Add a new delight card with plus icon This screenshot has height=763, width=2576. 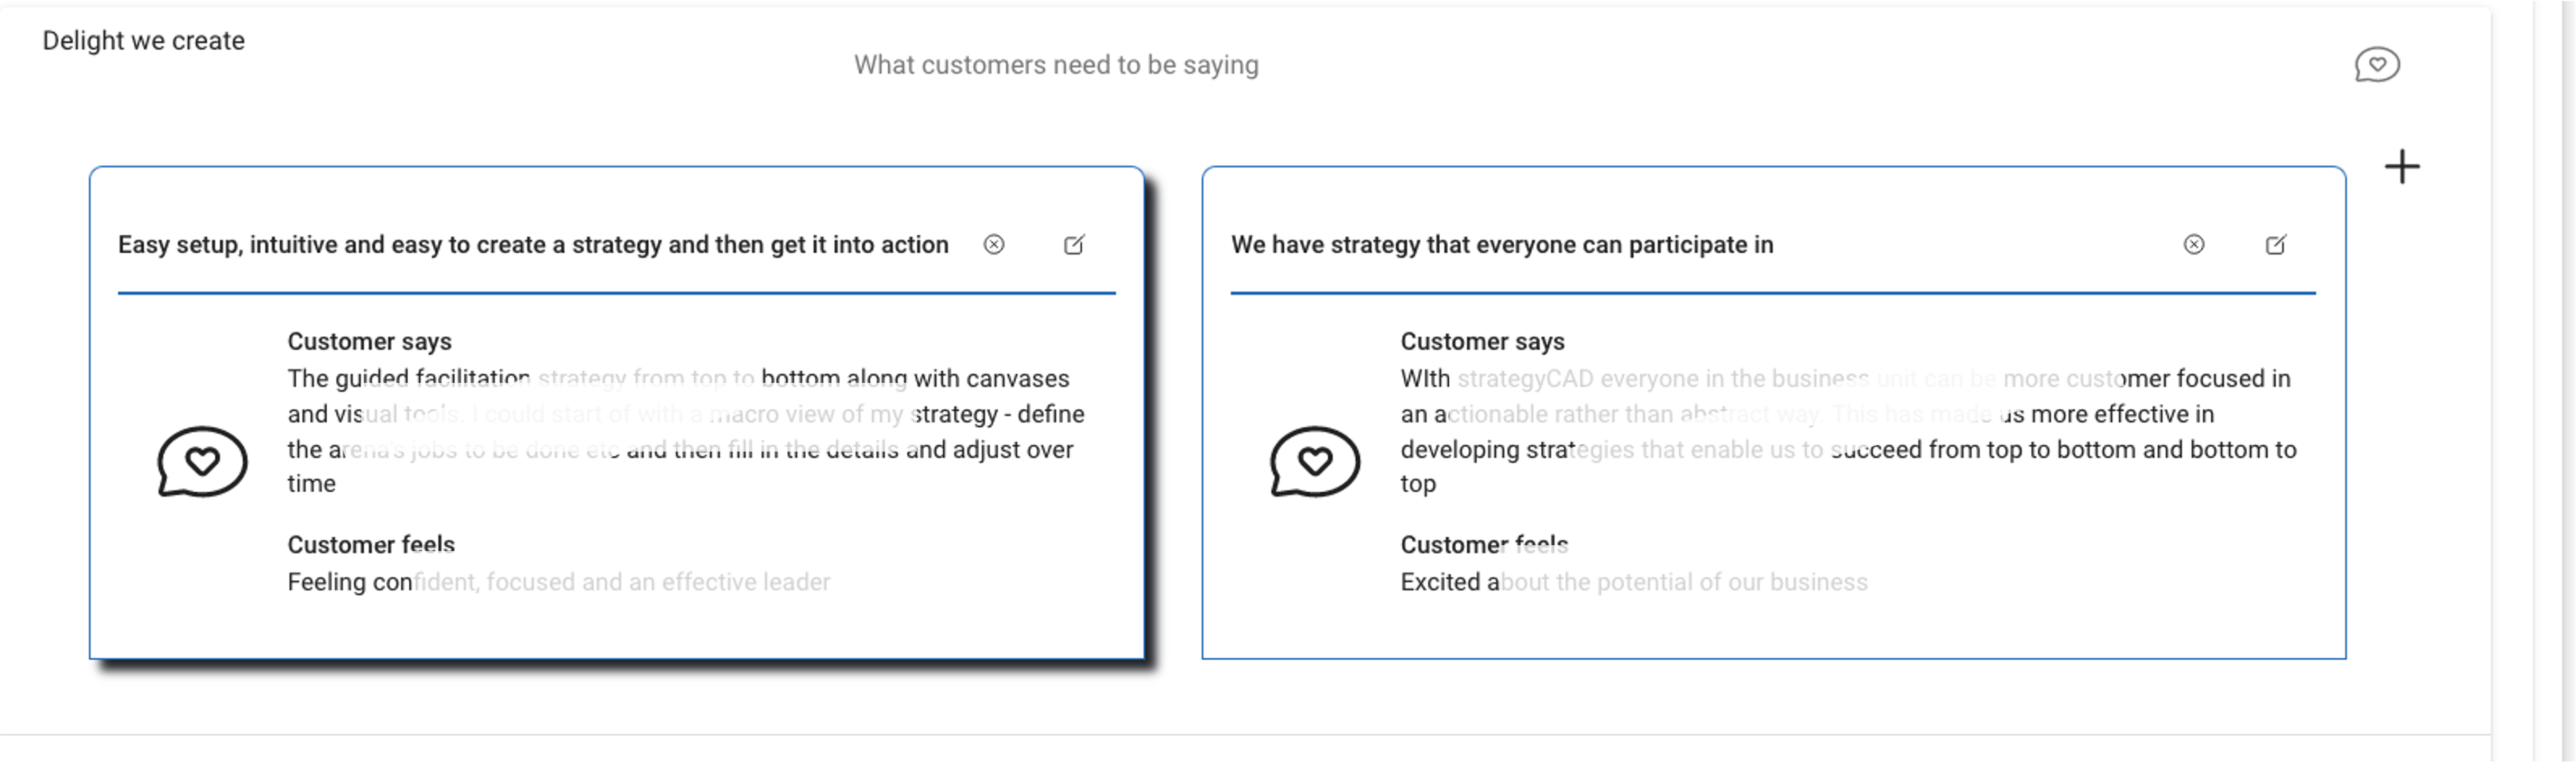2401,167
